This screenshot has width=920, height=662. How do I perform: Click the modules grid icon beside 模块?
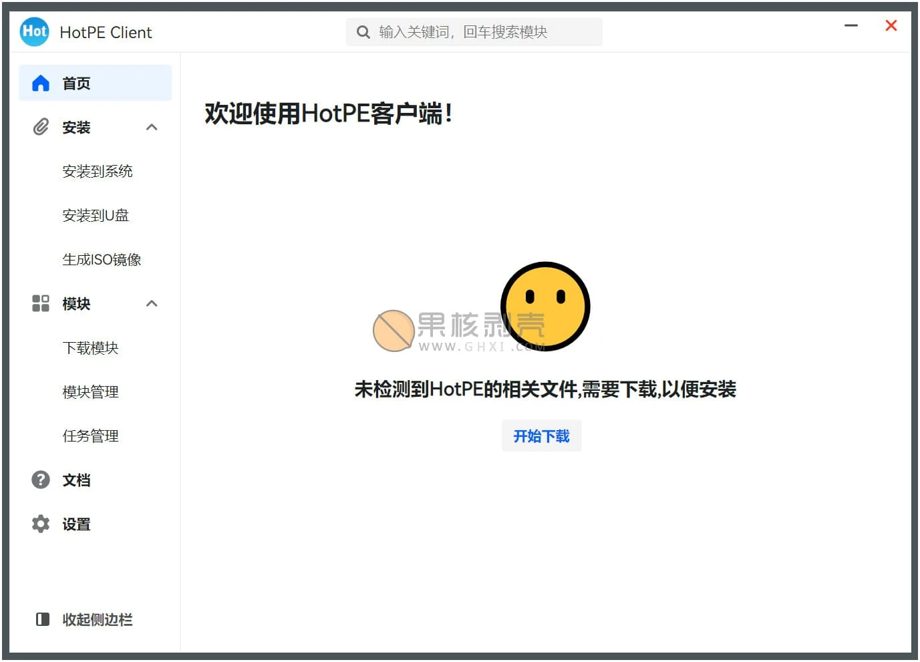(x=41, y=303)
